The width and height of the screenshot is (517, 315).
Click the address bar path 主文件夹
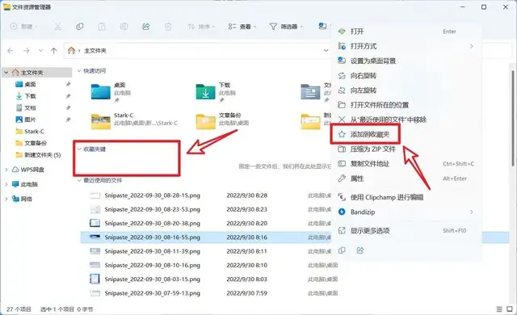[95, 51]
